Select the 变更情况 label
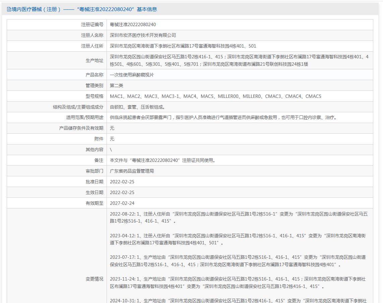 tap(94, 279)
